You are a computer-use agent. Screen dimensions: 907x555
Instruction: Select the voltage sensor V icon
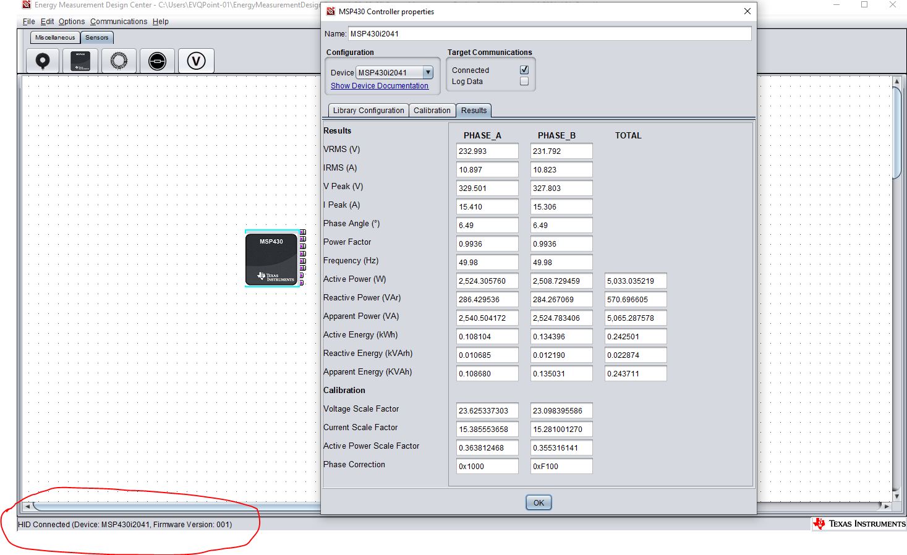[x=196, y=61]
